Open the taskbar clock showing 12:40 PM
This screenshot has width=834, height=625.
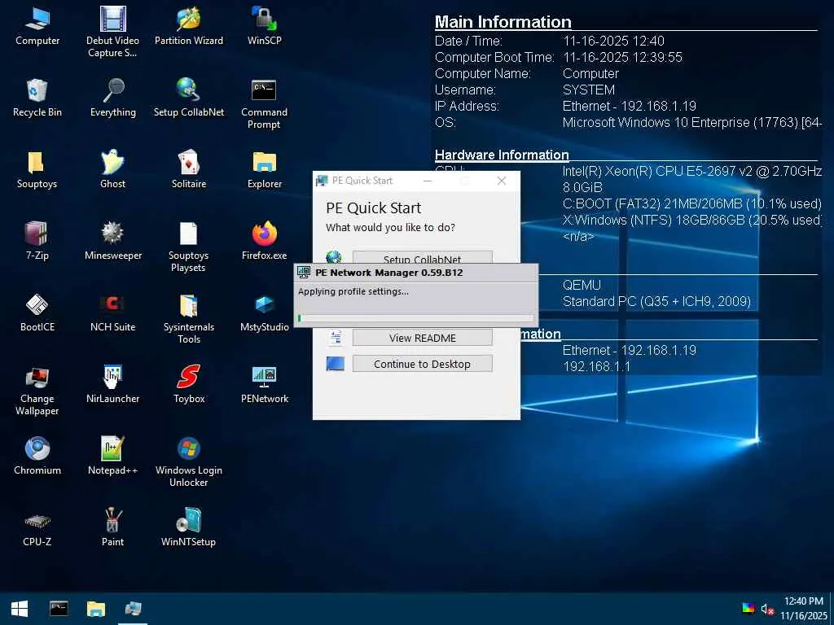(804, 609)
